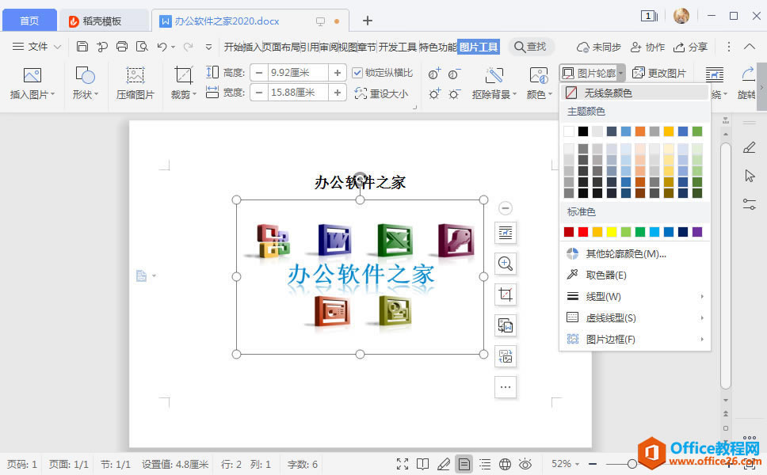
Task: Open the 稻壳模板 tab
Action: pyautogui.click(x=101, y=21)
